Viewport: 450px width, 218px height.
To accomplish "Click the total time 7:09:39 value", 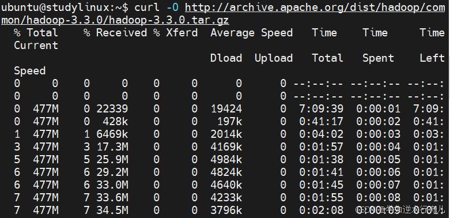I will click(321, 108).
